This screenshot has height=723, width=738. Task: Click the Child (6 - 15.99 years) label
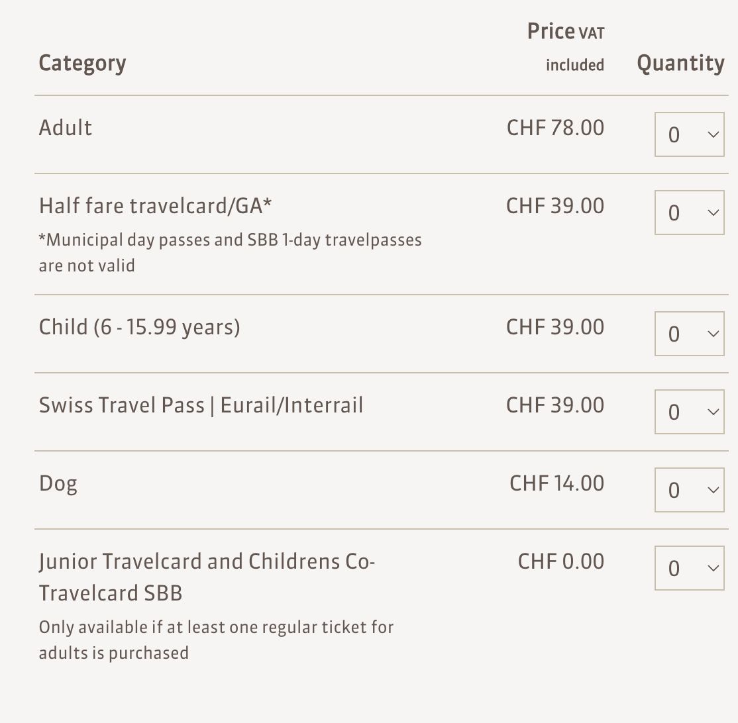click(139, 327)
